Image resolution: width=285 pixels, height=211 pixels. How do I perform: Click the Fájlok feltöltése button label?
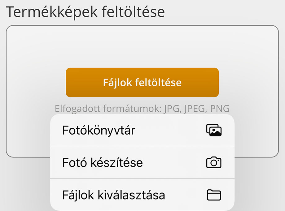pyautogui.click(x=142, y=83)
